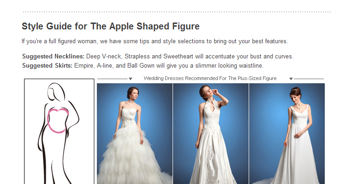Click the Suggested Necklines label
This screenshot has height=184, width=352.
point(53,56)
